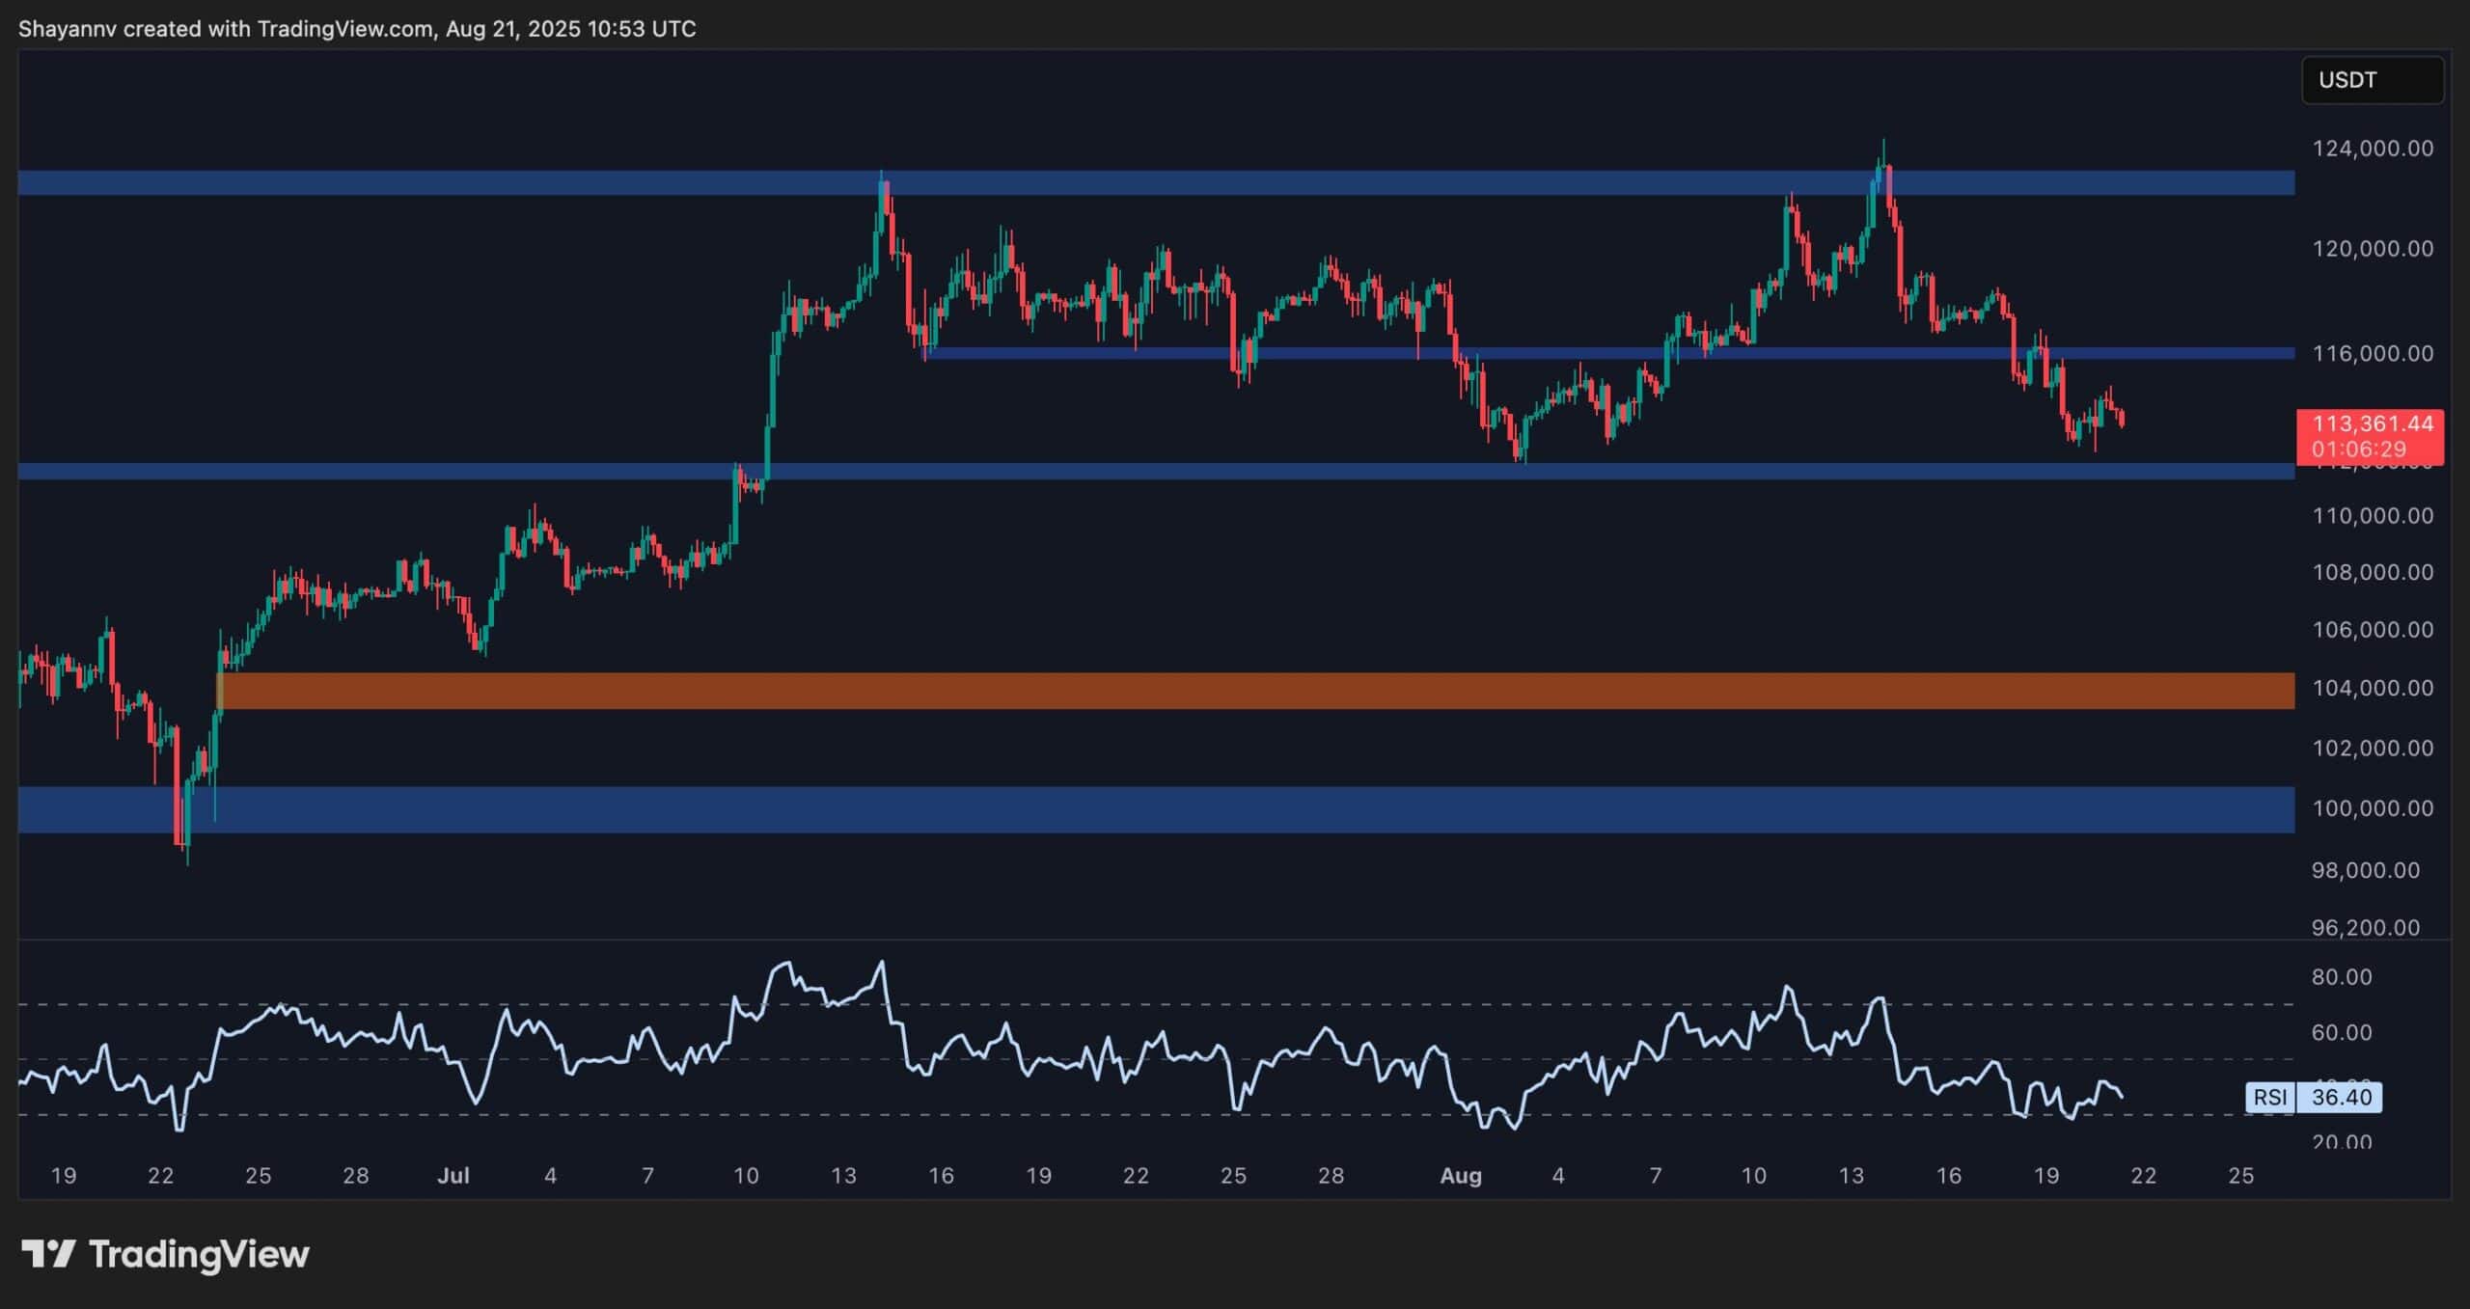Click the Aug label on time axis
The height and width of the screenshot is (1309, 2470).
click(1460, 1175)
